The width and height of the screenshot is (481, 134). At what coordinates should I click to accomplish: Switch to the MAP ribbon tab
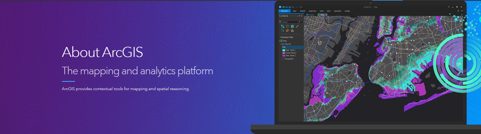295,11
